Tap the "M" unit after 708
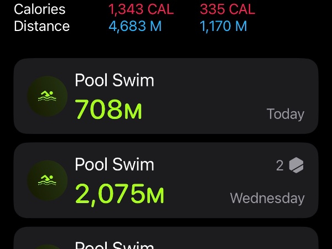 click(x=133, y=111)
